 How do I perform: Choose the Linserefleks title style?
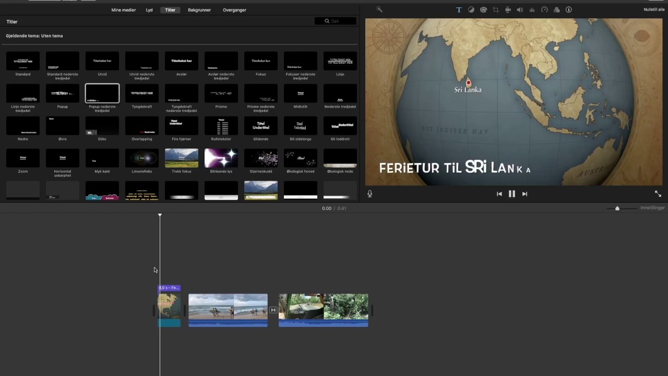pos(142,158)
